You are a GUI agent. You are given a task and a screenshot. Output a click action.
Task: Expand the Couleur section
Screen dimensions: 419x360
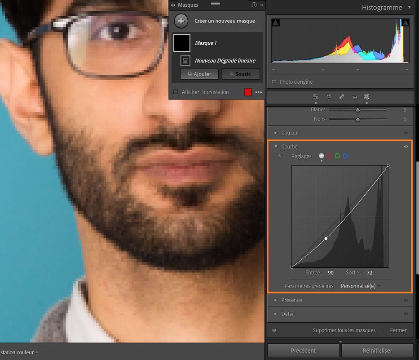click(x=275, y=133)
